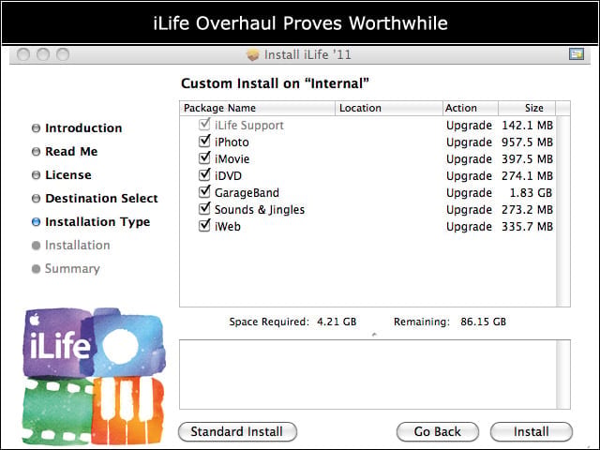The height and width of the screenshot is (450, 600).
Task: Uncheck the iDVD package checkbox
Action: (x=204, y=174)
